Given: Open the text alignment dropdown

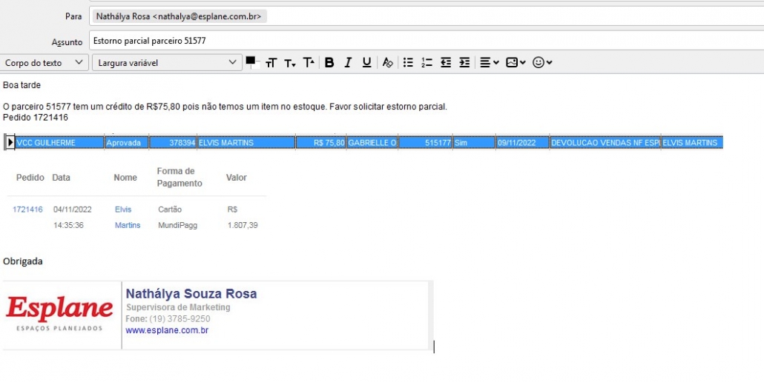Looking at the screenshot, I should 489,63.
